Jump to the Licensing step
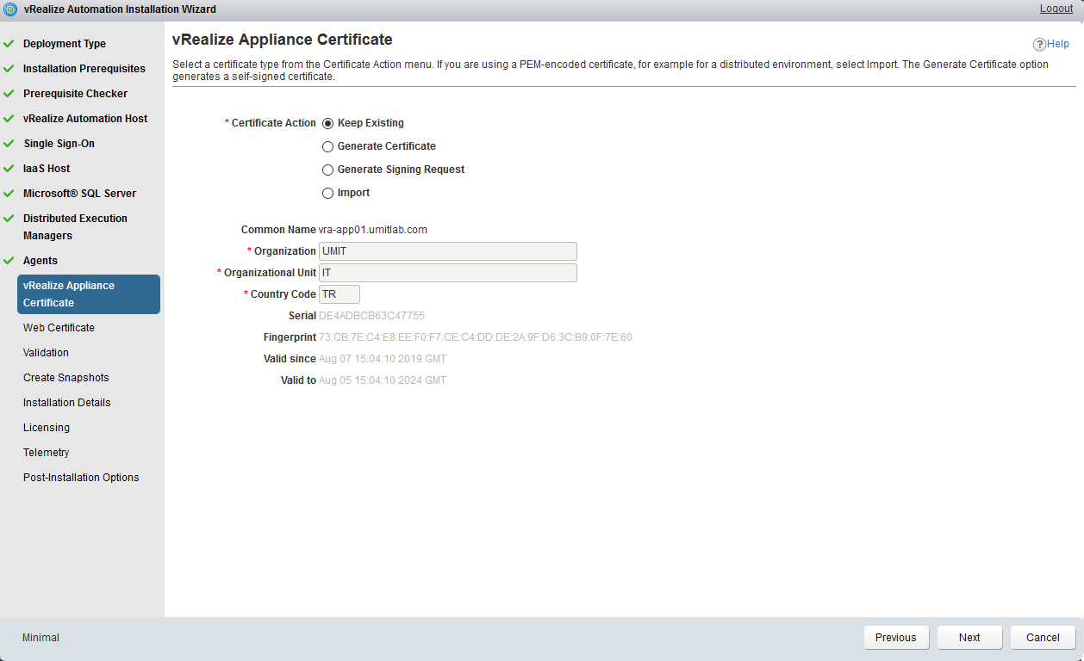Screen dimensions: 1084x661 47,428
